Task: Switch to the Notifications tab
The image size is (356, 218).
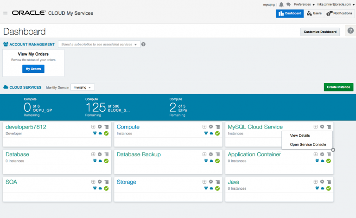Action: [339, 13]
